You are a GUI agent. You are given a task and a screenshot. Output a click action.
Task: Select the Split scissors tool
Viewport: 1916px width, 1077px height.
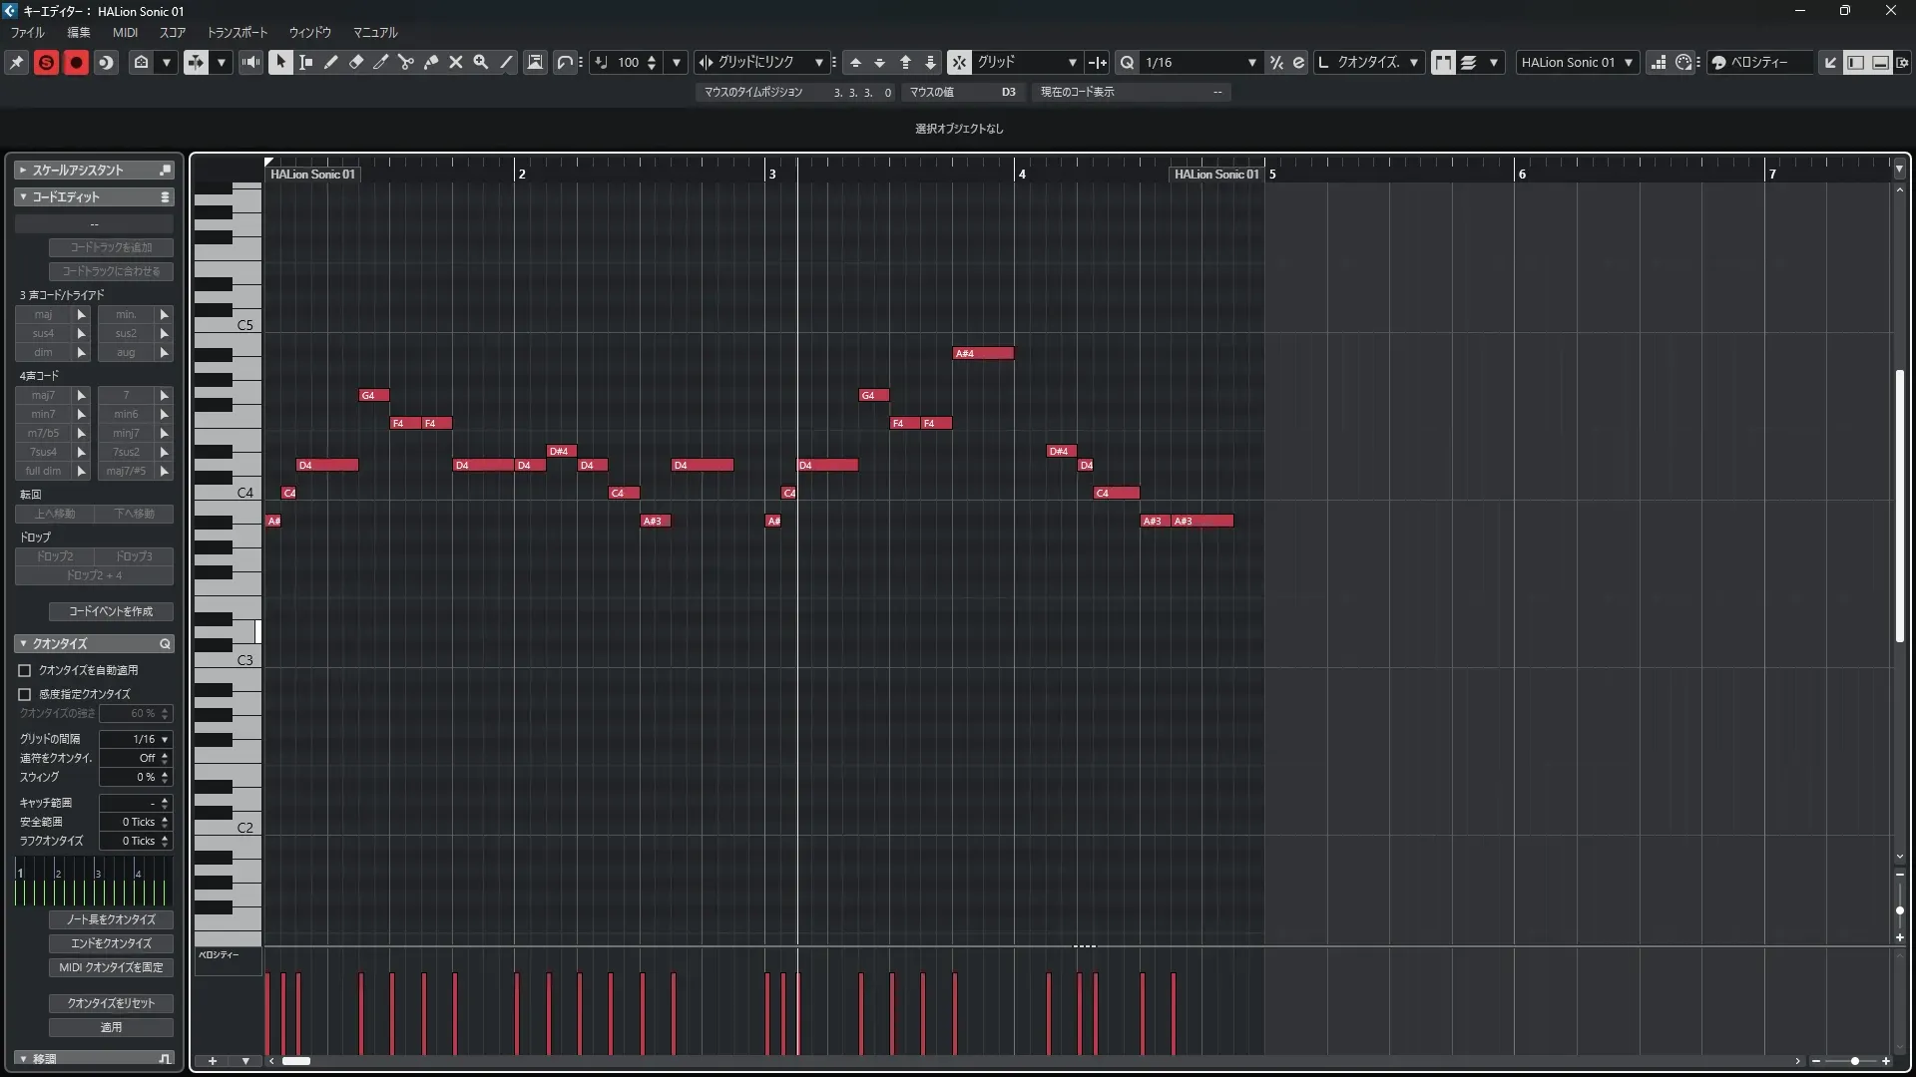pos(405,62)
